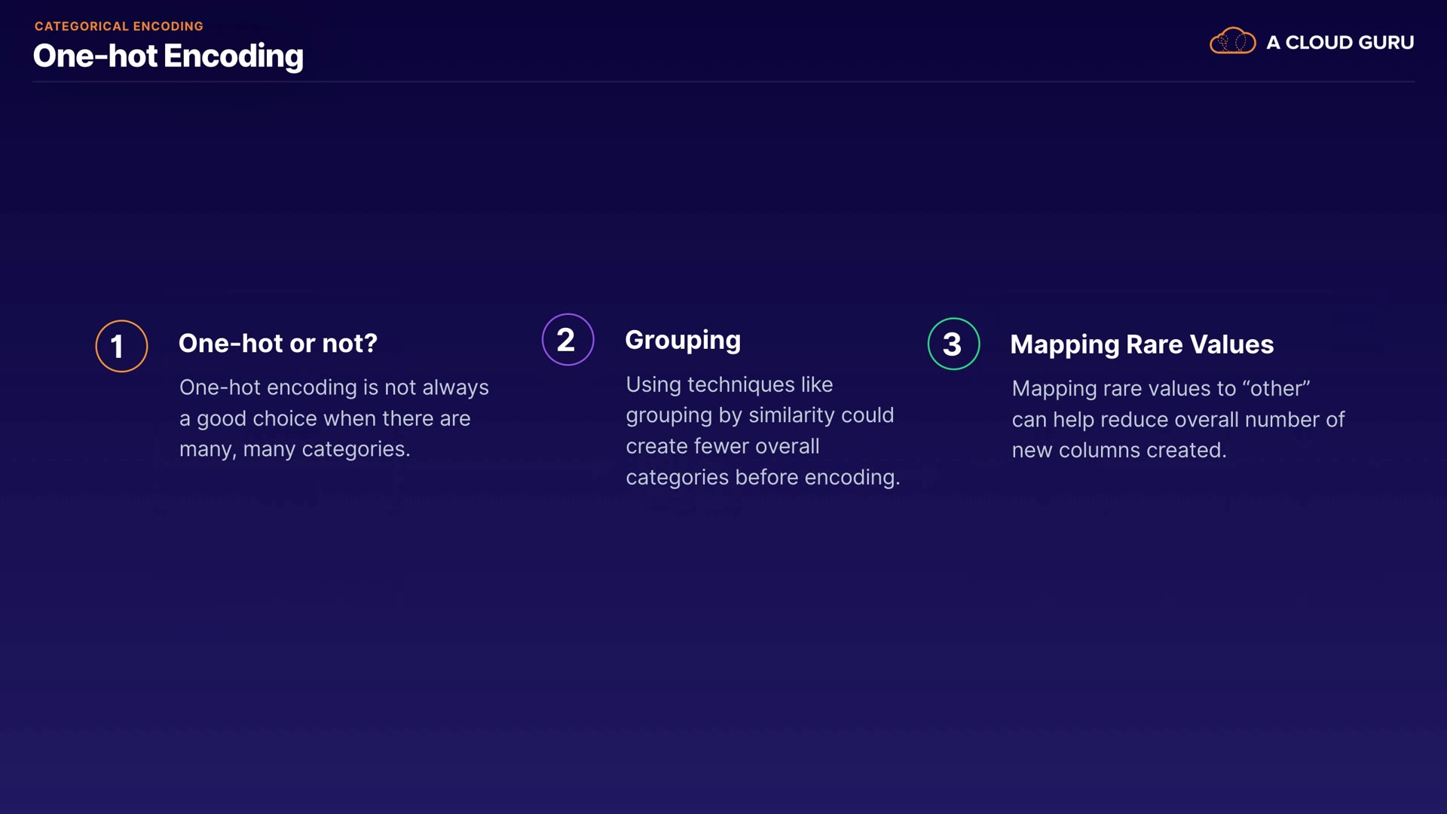Click the 'A CLOUD GURU' brand text
The image size is (1447, 814).
pos(1339,43)
